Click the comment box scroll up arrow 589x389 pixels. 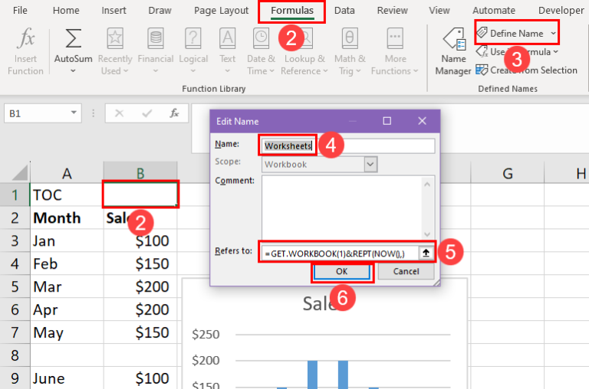[427, 184]
